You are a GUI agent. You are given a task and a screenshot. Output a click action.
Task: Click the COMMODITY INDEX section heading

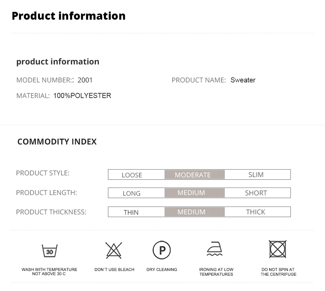tap(57, 141)
